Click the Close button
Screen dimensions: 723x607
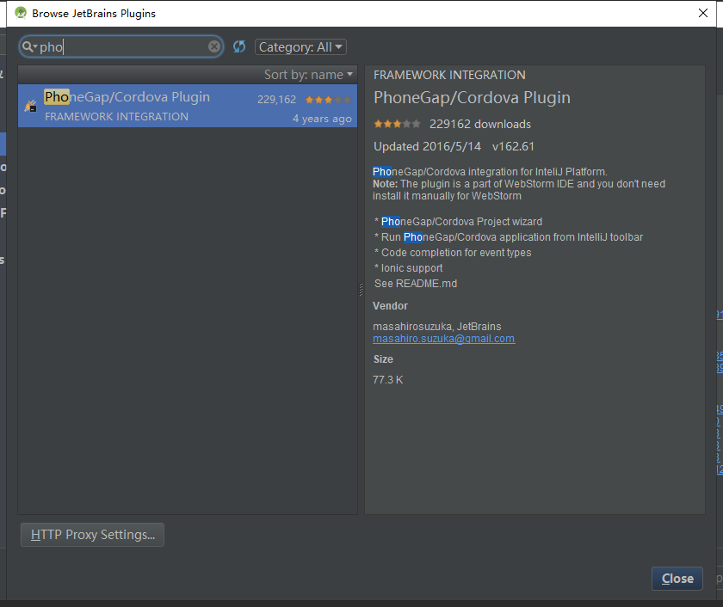coord(677,579)
